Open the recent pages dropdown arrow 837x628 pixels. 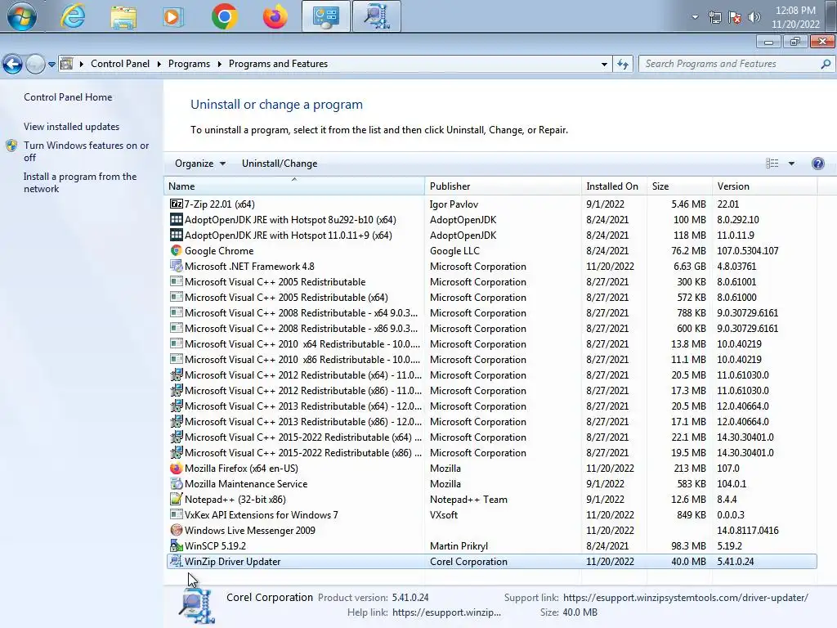(51, 64)
